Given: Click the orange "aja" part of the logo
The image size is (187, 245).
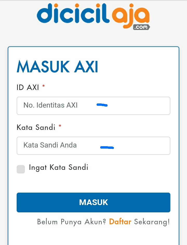Looking at the screenshot, I should coord(130,16).
